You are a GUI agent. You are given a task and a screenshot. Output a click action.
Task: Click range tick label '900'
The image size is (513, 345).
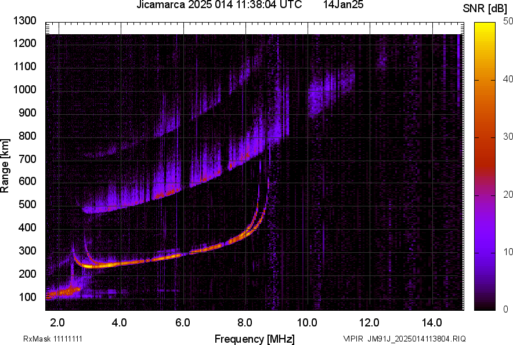point(27,113)
